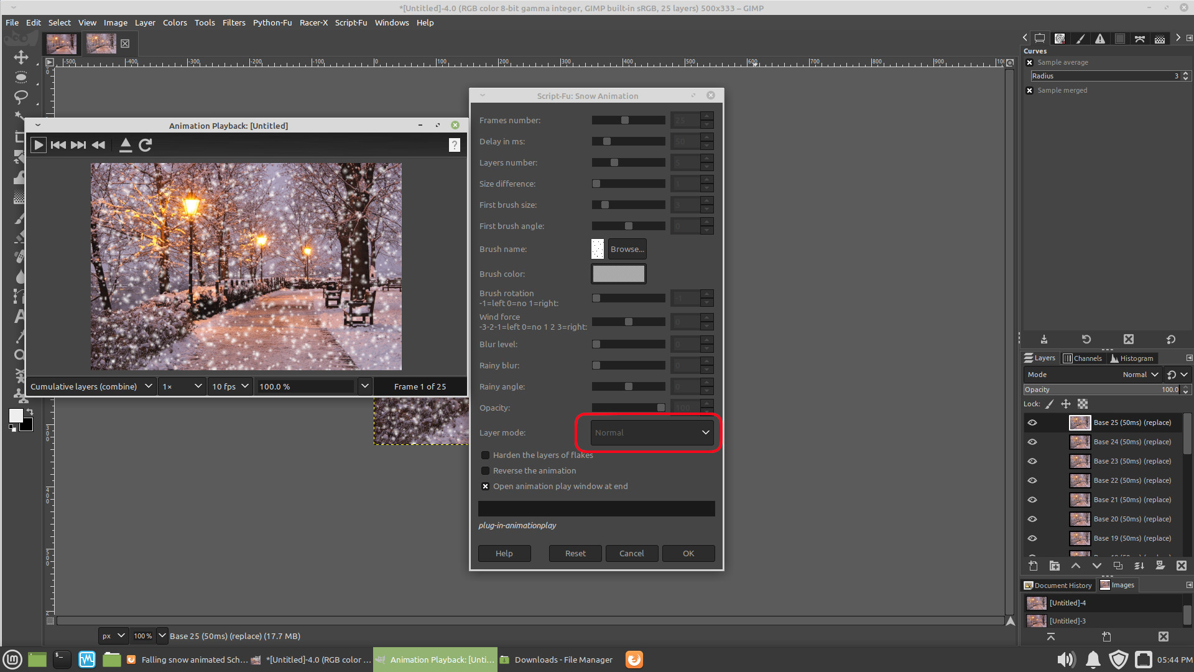The height and width of the screenshot is (672, 1194).
Task: Step forward one frame in Animation Playback
Action: [78, 145]
